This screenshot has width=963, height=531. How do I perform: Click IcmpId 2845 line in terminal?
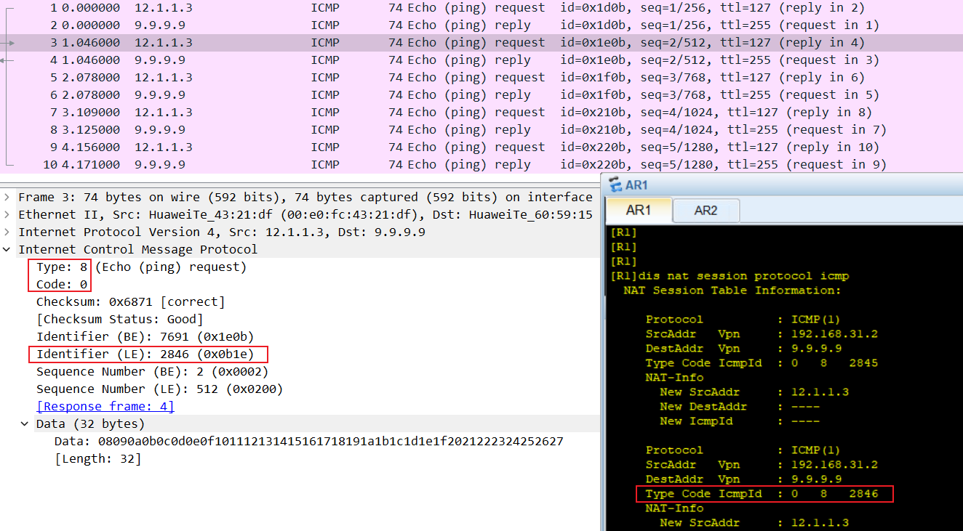(762, 363)
